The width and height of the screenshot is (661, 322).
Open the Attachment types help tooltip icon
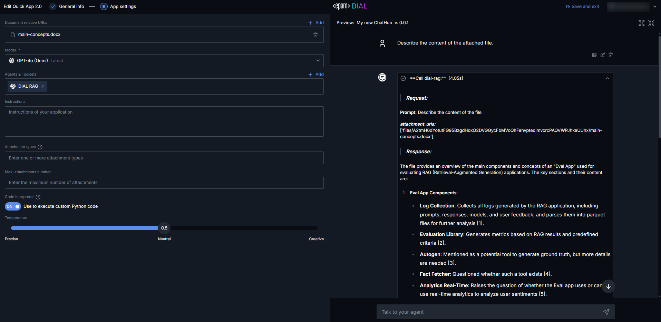coord(40,147)
